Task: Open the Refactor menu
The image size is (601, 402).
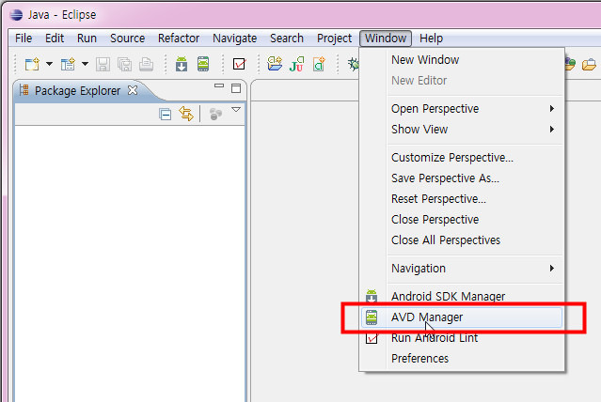Action: click(x=179, y=39)
